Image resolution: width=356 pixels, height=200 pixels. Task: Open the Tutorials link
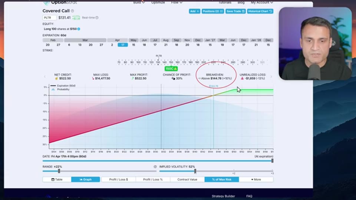pos(225,3)
